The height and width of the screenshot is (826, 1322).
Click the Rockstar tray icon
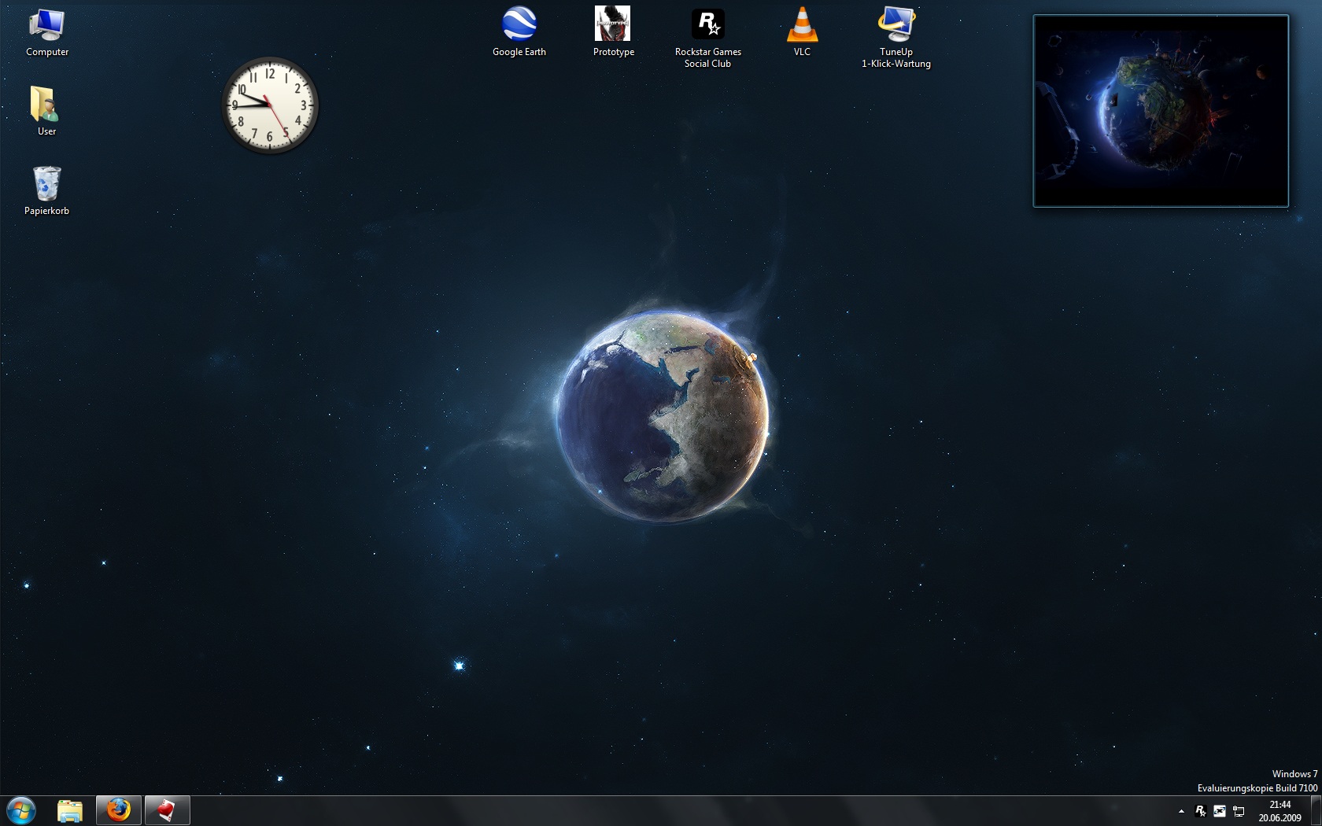pos(1200,811)
